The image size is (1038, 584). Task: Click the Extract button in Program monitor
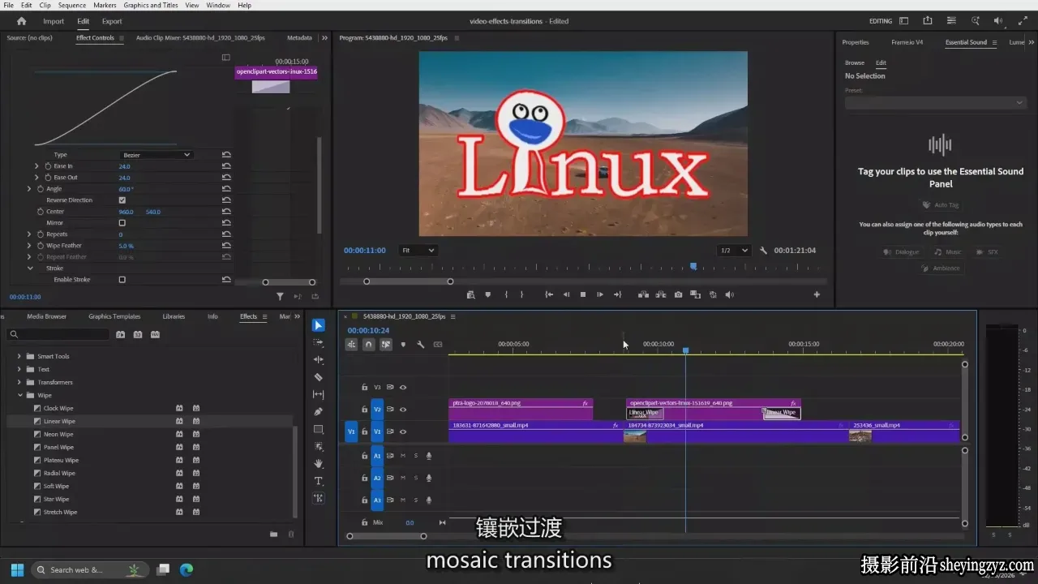(660, 294)
